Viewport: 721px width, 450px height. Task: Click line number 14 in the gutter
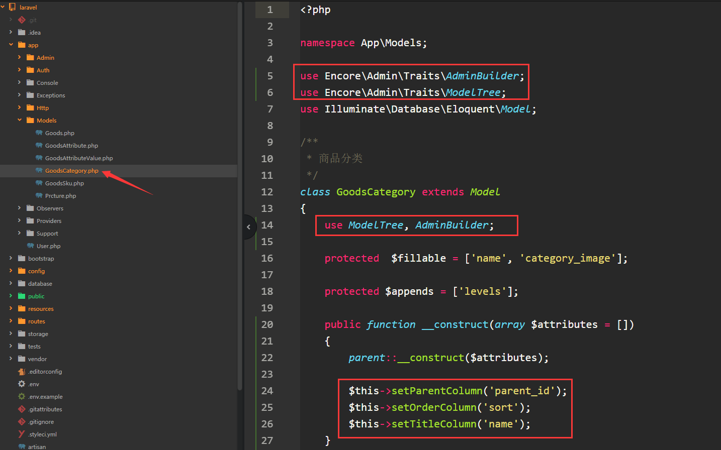[x=267, y=225]
